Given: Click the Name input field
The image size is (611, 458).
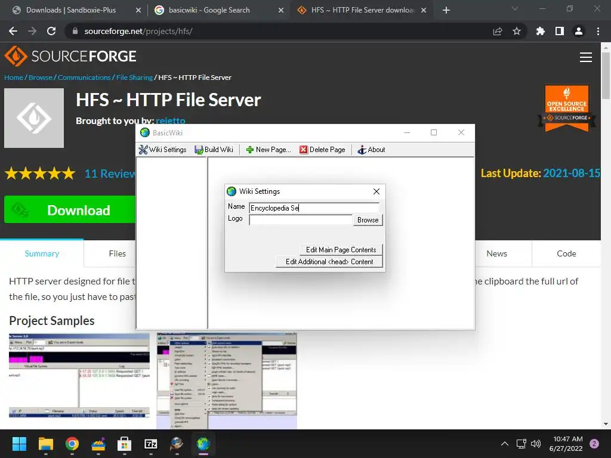Looking at the screenshot, I should (314, 208).
